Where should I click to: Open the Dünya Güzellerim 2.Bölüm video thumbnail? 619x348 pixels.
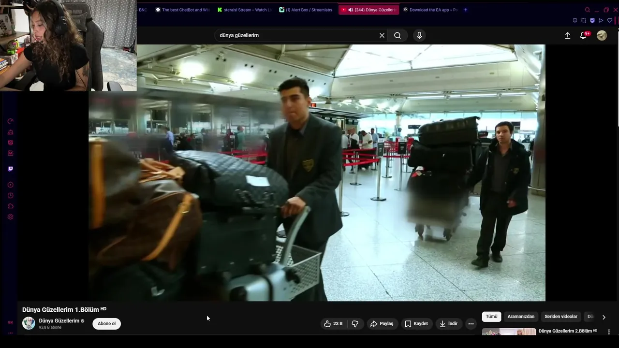pyautogui.click(x=509, y=332)
